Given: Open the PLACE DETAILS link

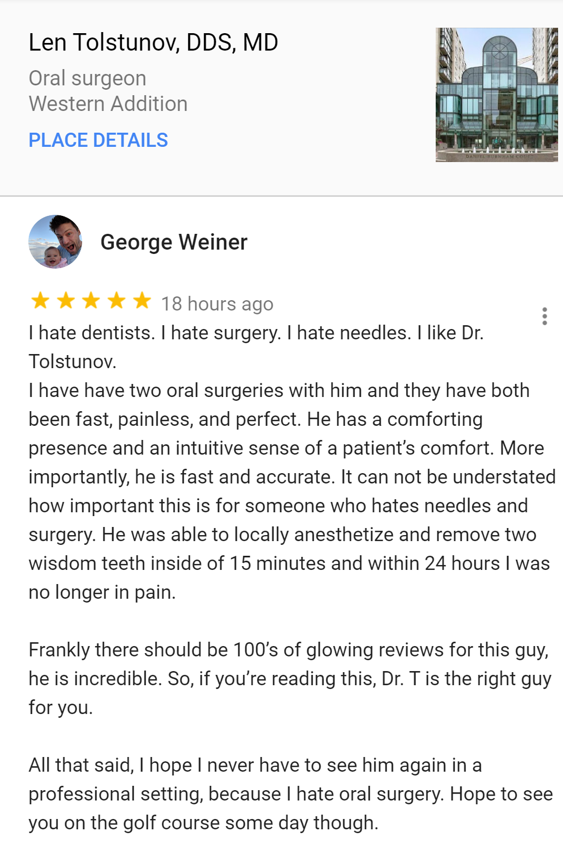Looking at the screenshot, I should (x=98, y=140).
